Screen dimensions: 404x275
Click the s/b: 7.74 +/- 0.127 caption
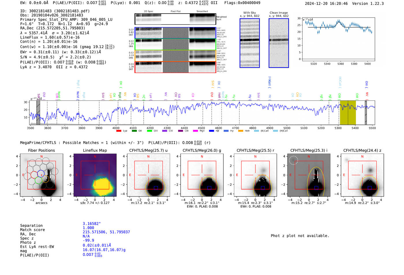click(x=95, y=203)
